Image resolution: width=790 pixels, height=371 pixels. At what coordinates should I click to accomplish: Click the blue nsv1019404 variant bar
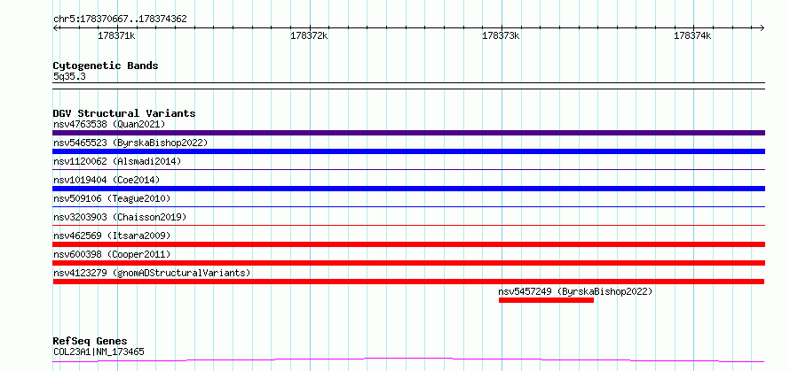408,189
